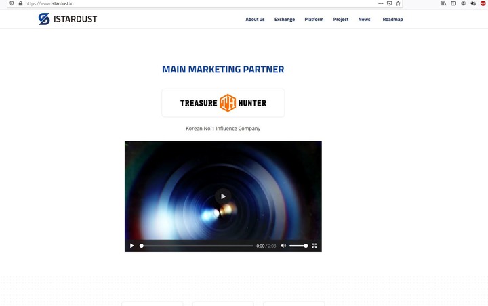
Task: Open the News section
Action: (364, 19)
